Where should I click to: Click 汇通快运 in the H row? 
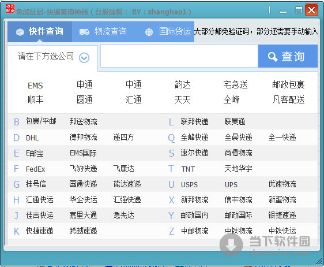pyautogui.click(x=39, y=200)
